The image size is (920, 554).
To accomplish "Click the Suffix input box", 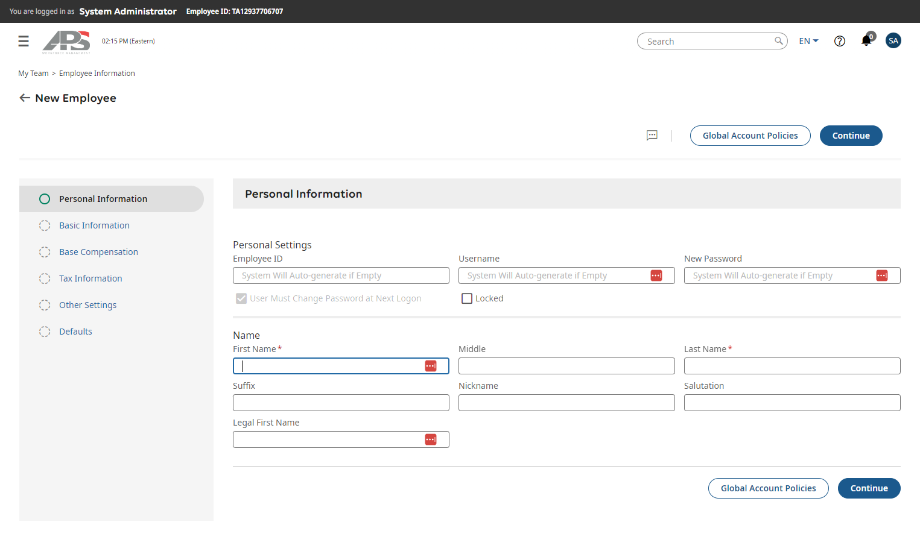I will pos(341,403).
